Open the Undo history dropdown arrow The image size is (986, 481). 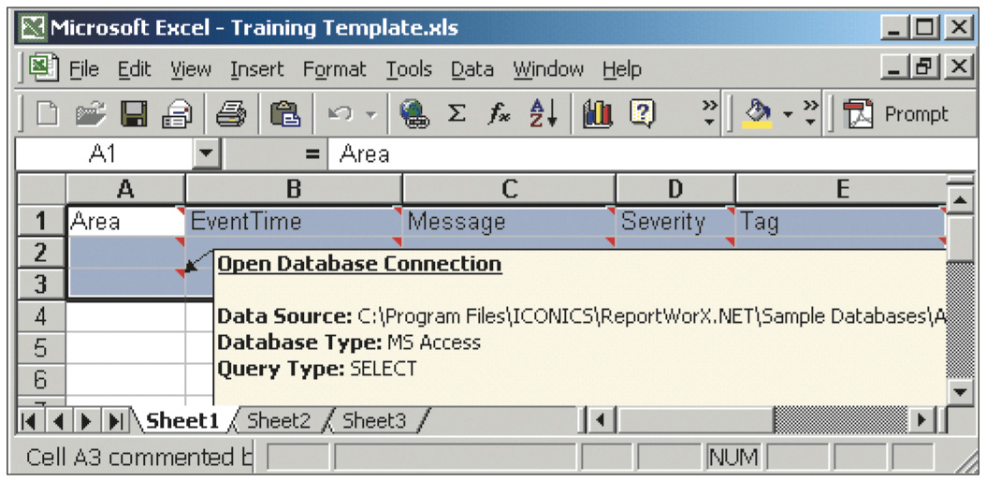(x=371, y=115)
